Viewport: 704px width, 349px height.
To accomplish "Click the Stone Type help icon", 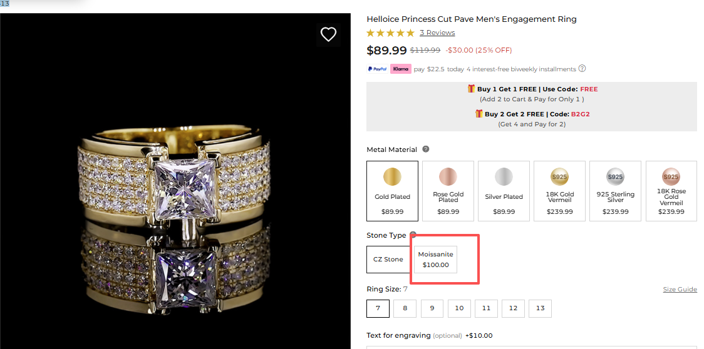I will point(413,235).
